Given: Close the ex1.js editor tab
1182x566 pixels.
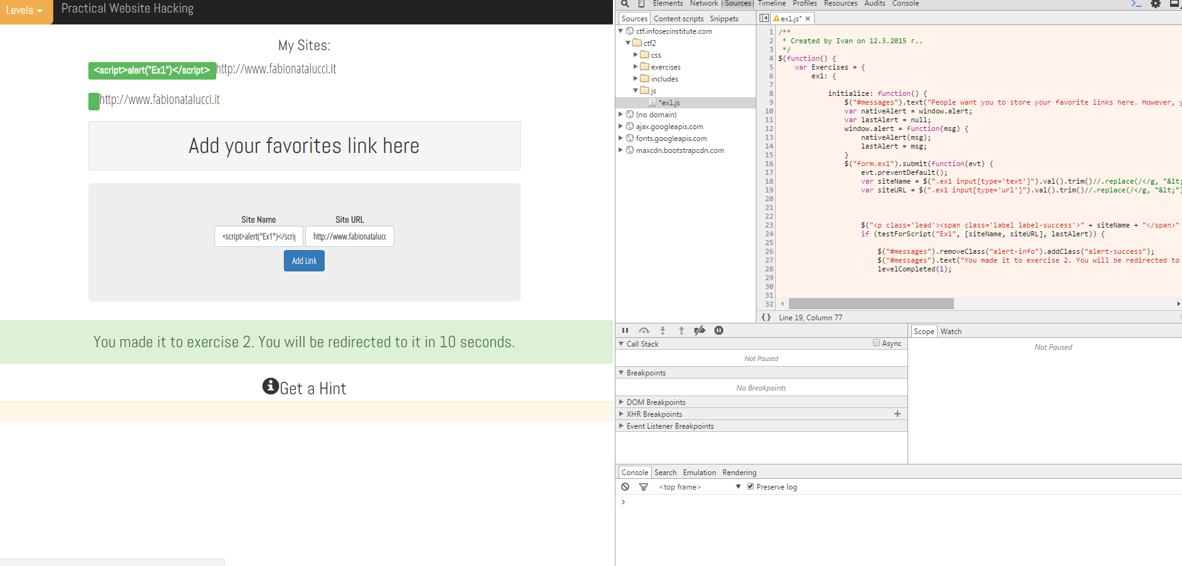Looking at the screenshot, I should click(808, 19).
